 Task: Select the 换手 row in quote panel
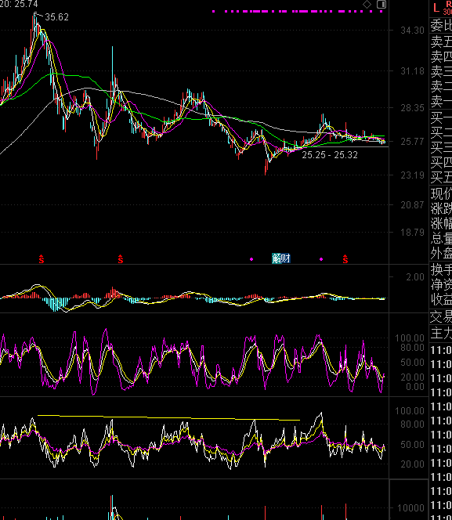441,269
